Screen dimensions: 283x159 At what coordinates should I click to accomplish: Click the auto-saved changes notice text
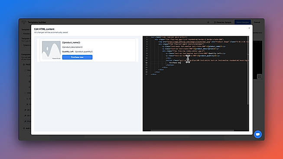[x=51, y=32]
